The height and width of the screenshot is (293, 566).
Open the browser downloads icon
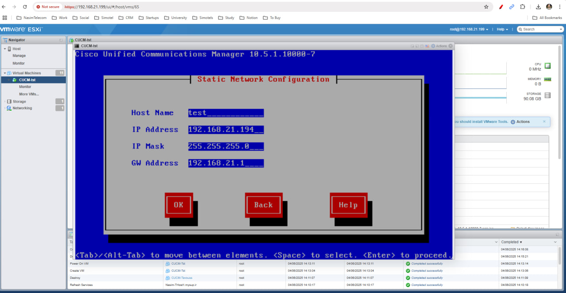538,7
